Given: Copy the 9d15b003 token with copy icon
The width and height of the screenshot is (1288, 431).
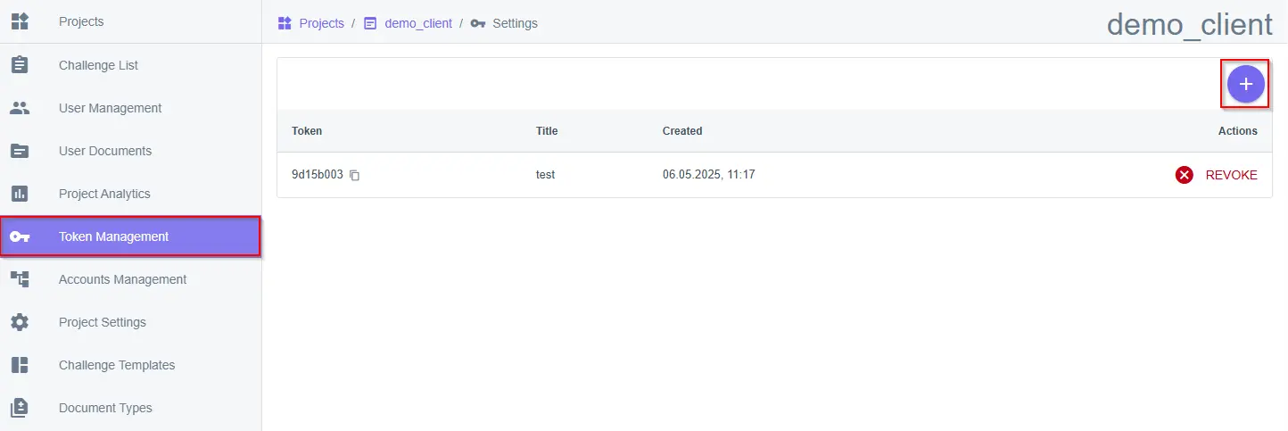Looking at the screenshot, I should click(354, 176).
